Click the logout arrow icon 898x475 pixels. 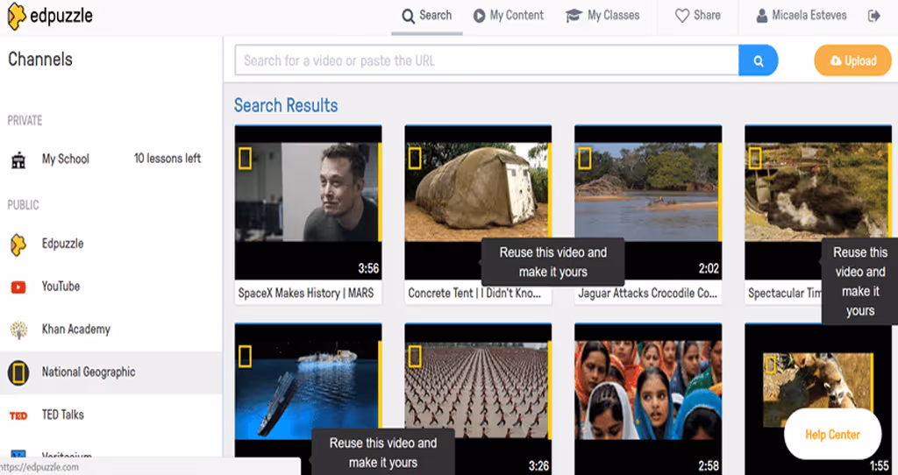(x=874, y=16)
